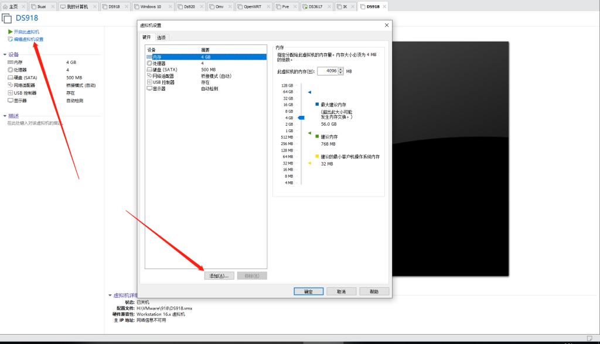Image resolution: width=600 pixels, height=344 pixels.
Task: Click the 处理器 icon in main window device panel
Action: click(11, 70)
